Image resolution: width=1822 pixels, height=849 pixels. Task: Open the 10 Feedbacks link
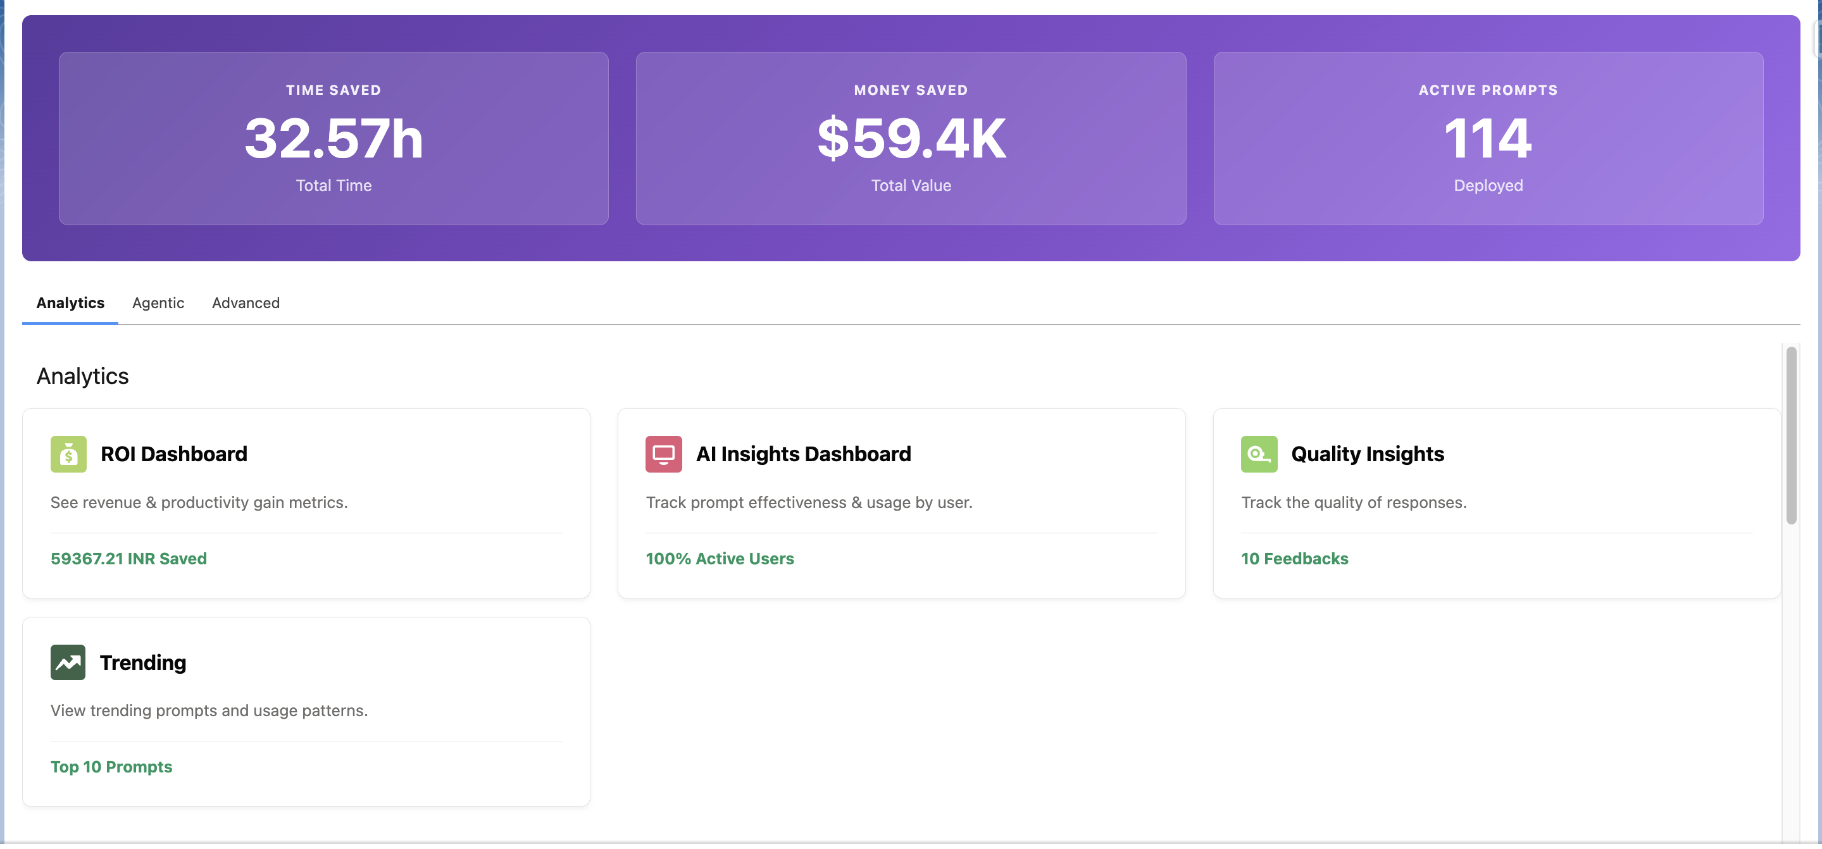[1294, 559]
